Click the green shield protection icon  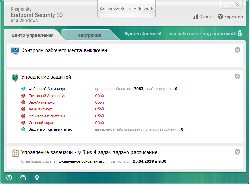15,77
